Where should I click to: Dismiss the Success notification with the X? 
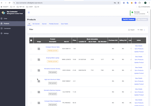pyautogui.click(x=147, y=12)
